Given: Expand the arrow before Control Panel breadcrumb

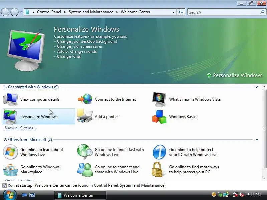Looking at the screenshot, I should (x=33, y=12).
